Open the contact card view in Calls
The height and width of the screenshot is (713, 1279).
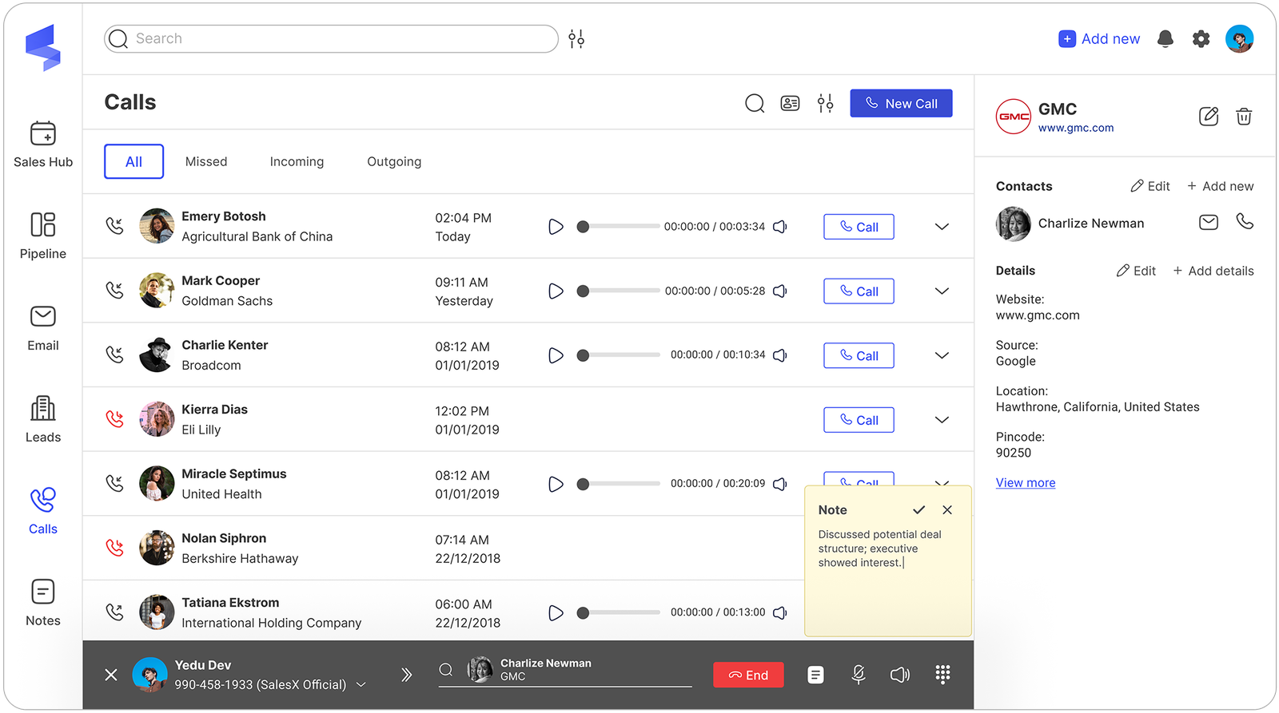click(790, 103)
